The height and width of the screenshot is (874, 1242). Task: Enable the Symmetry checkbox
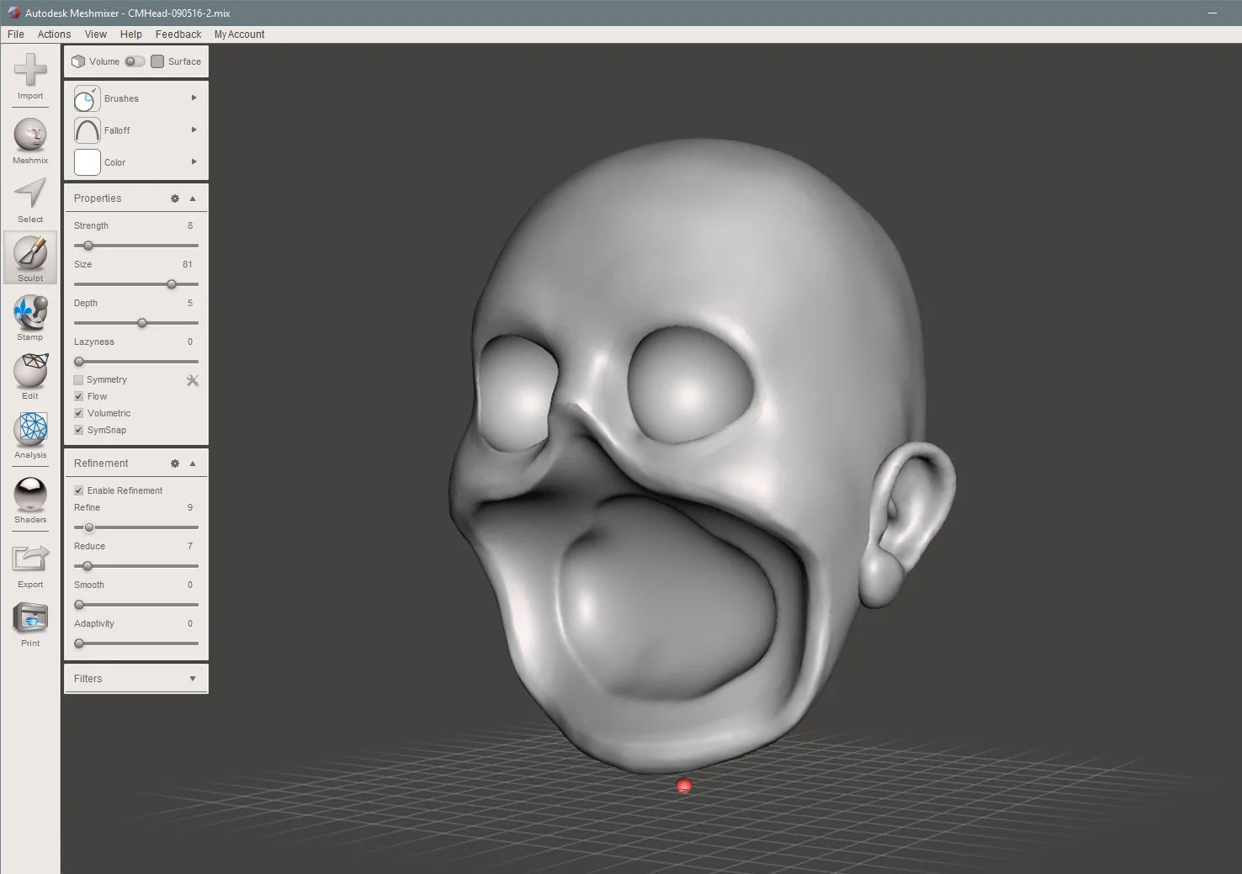(78, 380)
